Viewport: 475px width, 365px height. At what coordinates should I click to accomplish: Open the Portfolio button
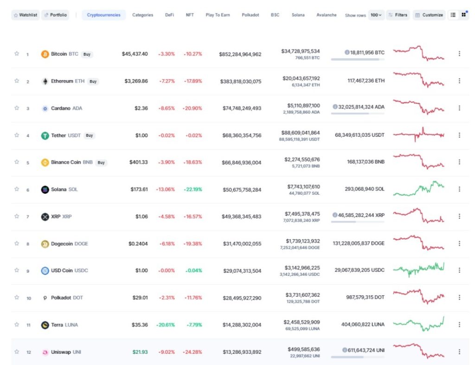pyautogui.click(x=55, y=15)
